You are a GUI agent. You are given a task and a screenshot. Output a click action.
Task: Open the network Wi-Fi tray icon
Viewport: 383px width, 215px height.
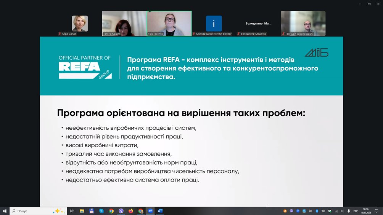coord(336,211)
